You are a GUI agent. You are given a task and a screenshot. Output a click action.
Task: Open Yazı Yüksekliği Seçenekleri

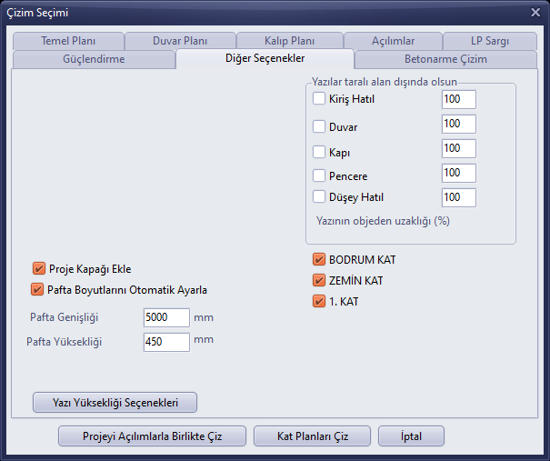tap(115, 403)
